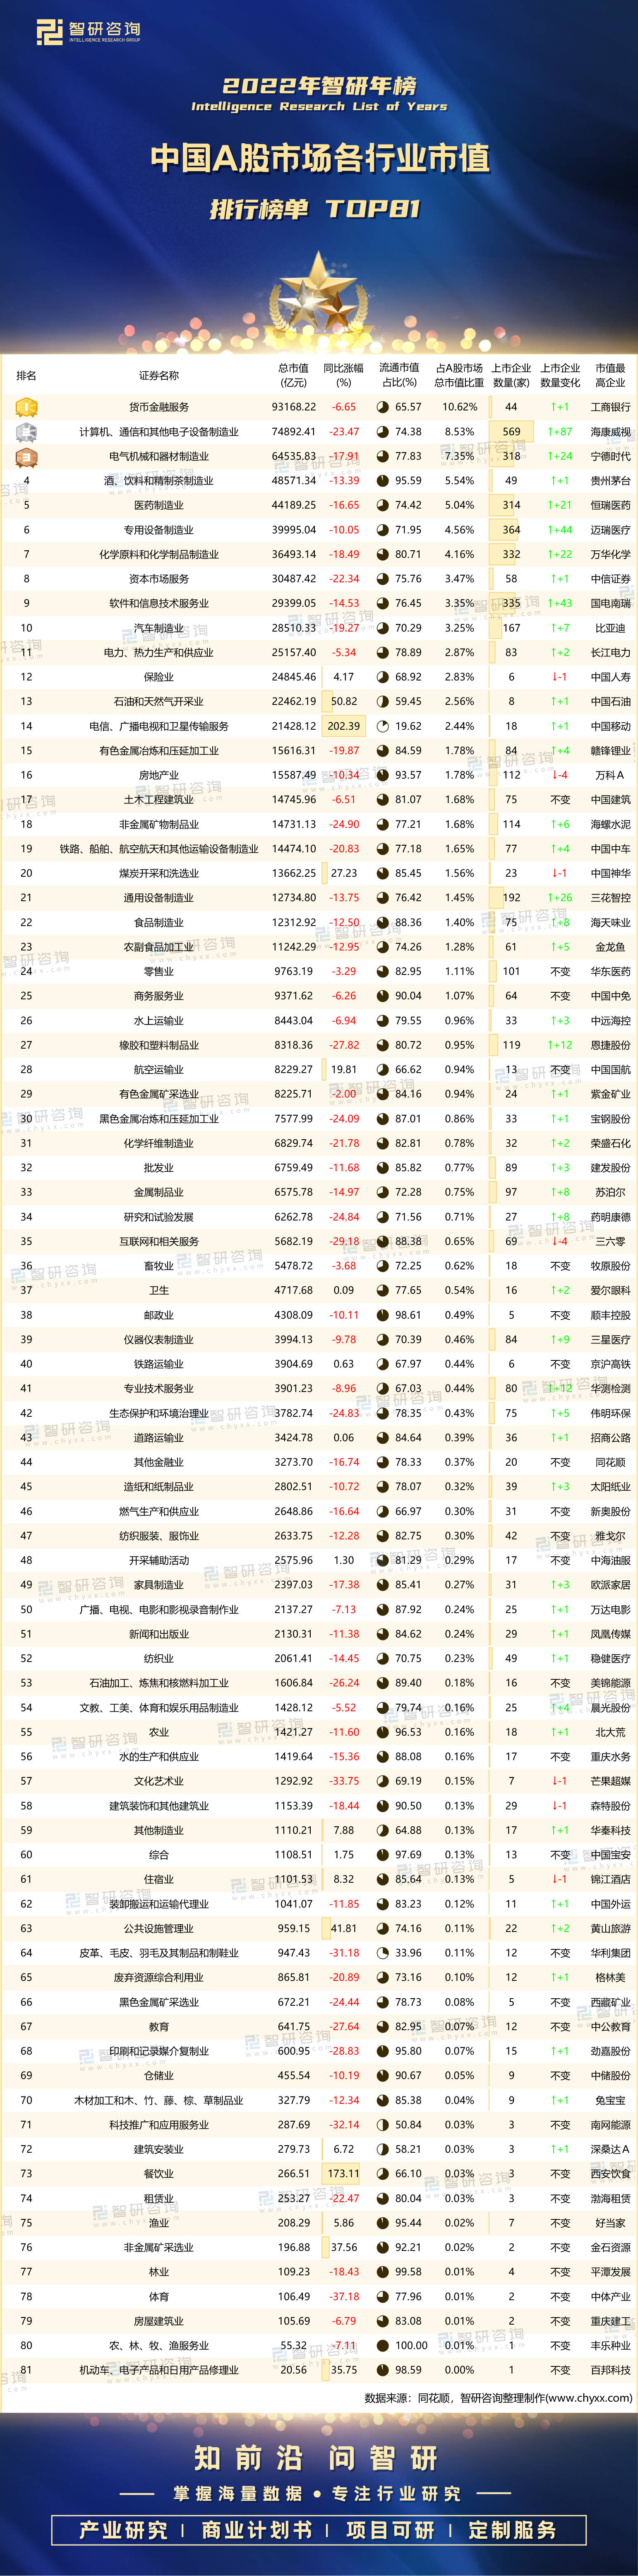Screen dimensions: 638x2576
Task: Click the pie icon beside 98.61
Action: click(382, 1315)
